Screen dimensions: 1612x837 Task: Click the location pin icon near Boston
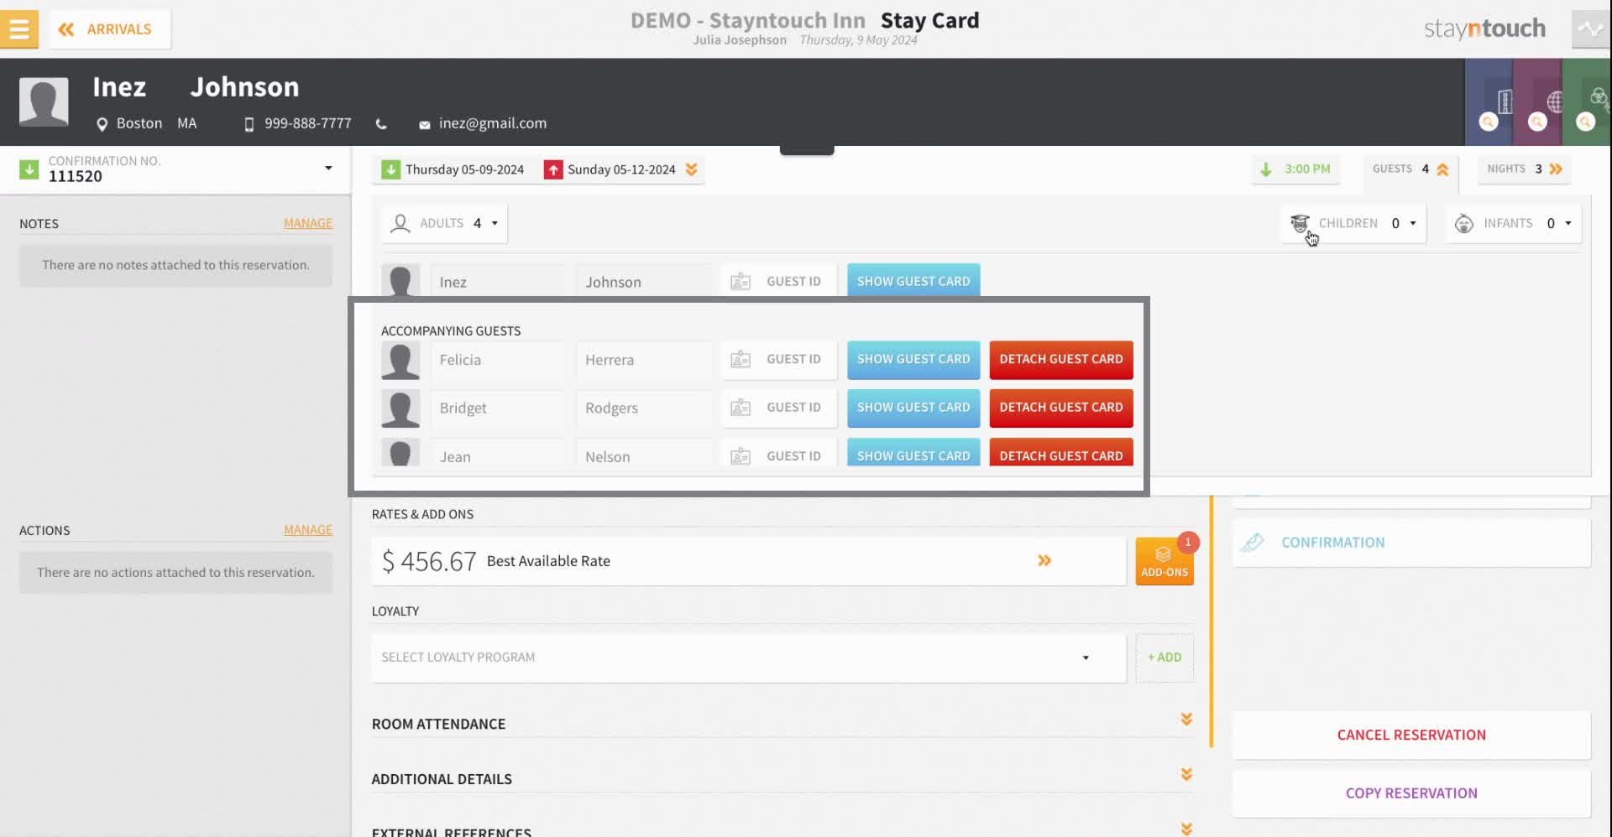pos(102,124)
